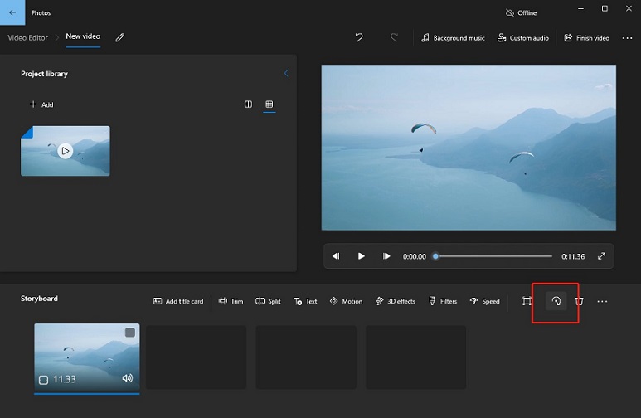
Task: Open 3D effects for the clip
Action: point(395,301)
